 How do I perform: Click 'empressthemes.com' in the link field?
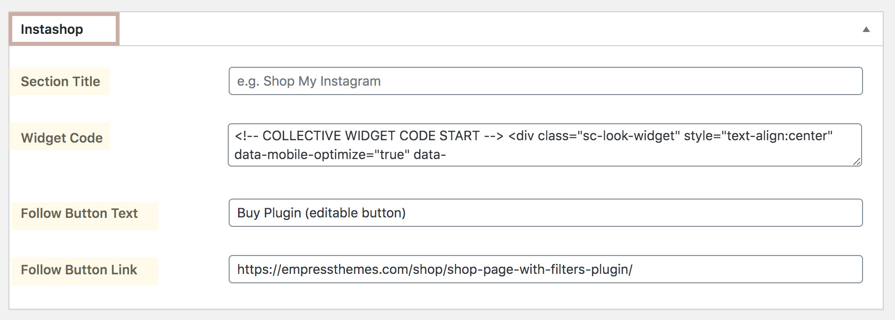(345, 270)
